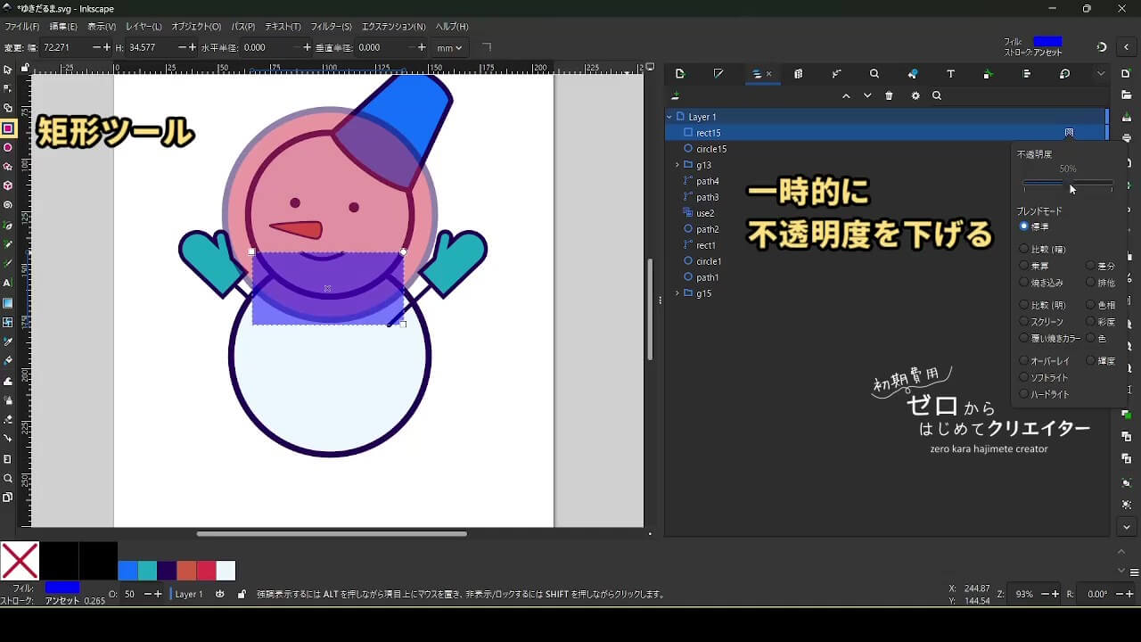Viewport: 1141px width, 642px height.
Task: Expand the g13 group in layers list
Action: [677, 165]
